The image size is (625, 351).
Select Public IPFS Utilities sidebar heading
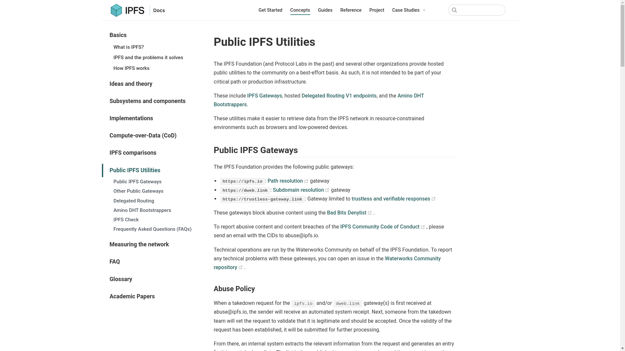pyautogui.click(x=134, y=170)
